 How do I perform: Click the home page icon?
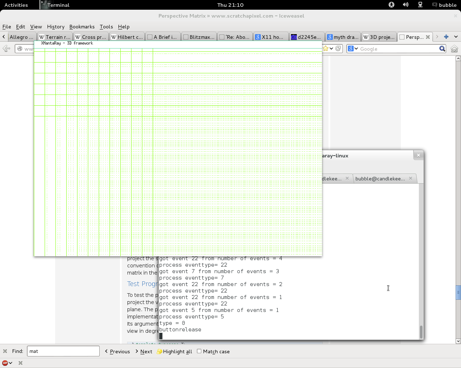point(454,49)
